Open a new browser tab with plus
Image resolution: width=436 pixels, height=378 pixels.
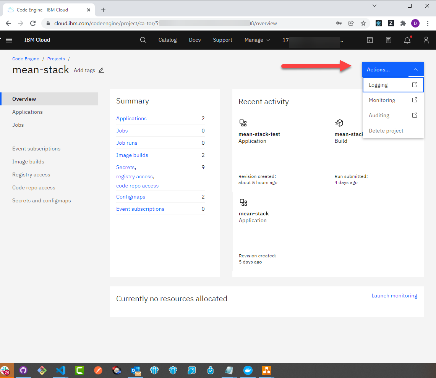pos(103,10)
